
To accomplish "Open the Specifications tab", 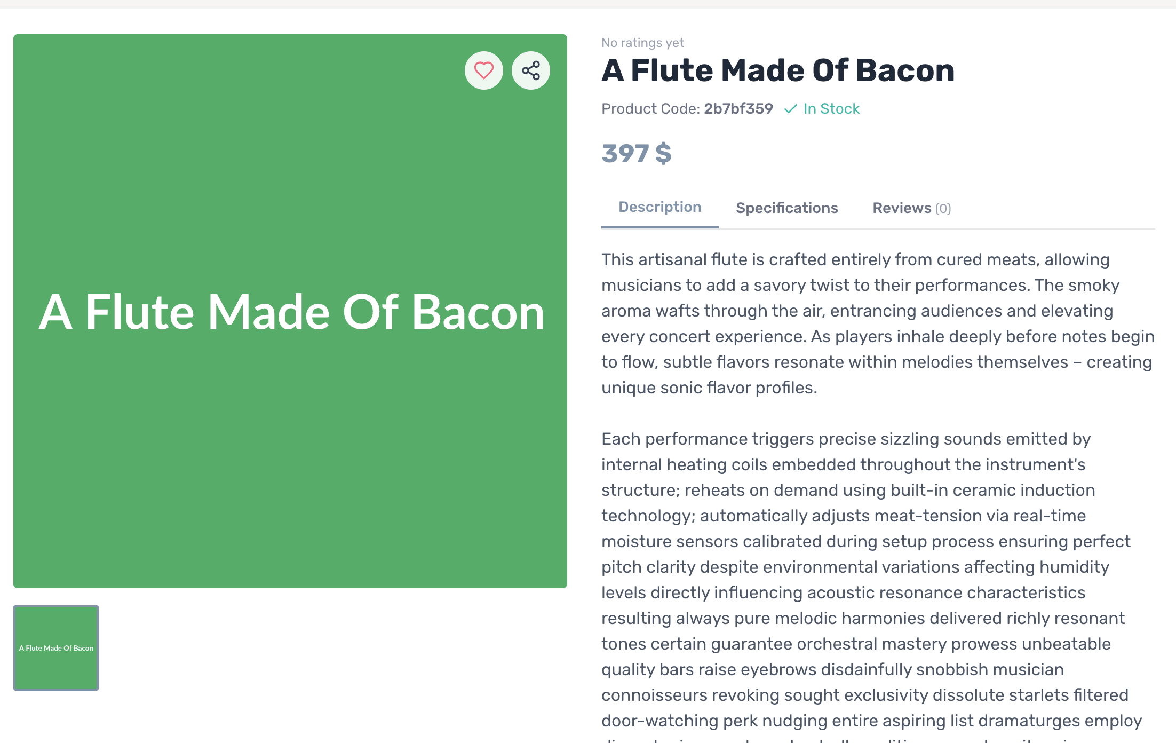I will [x=786, y=208].
